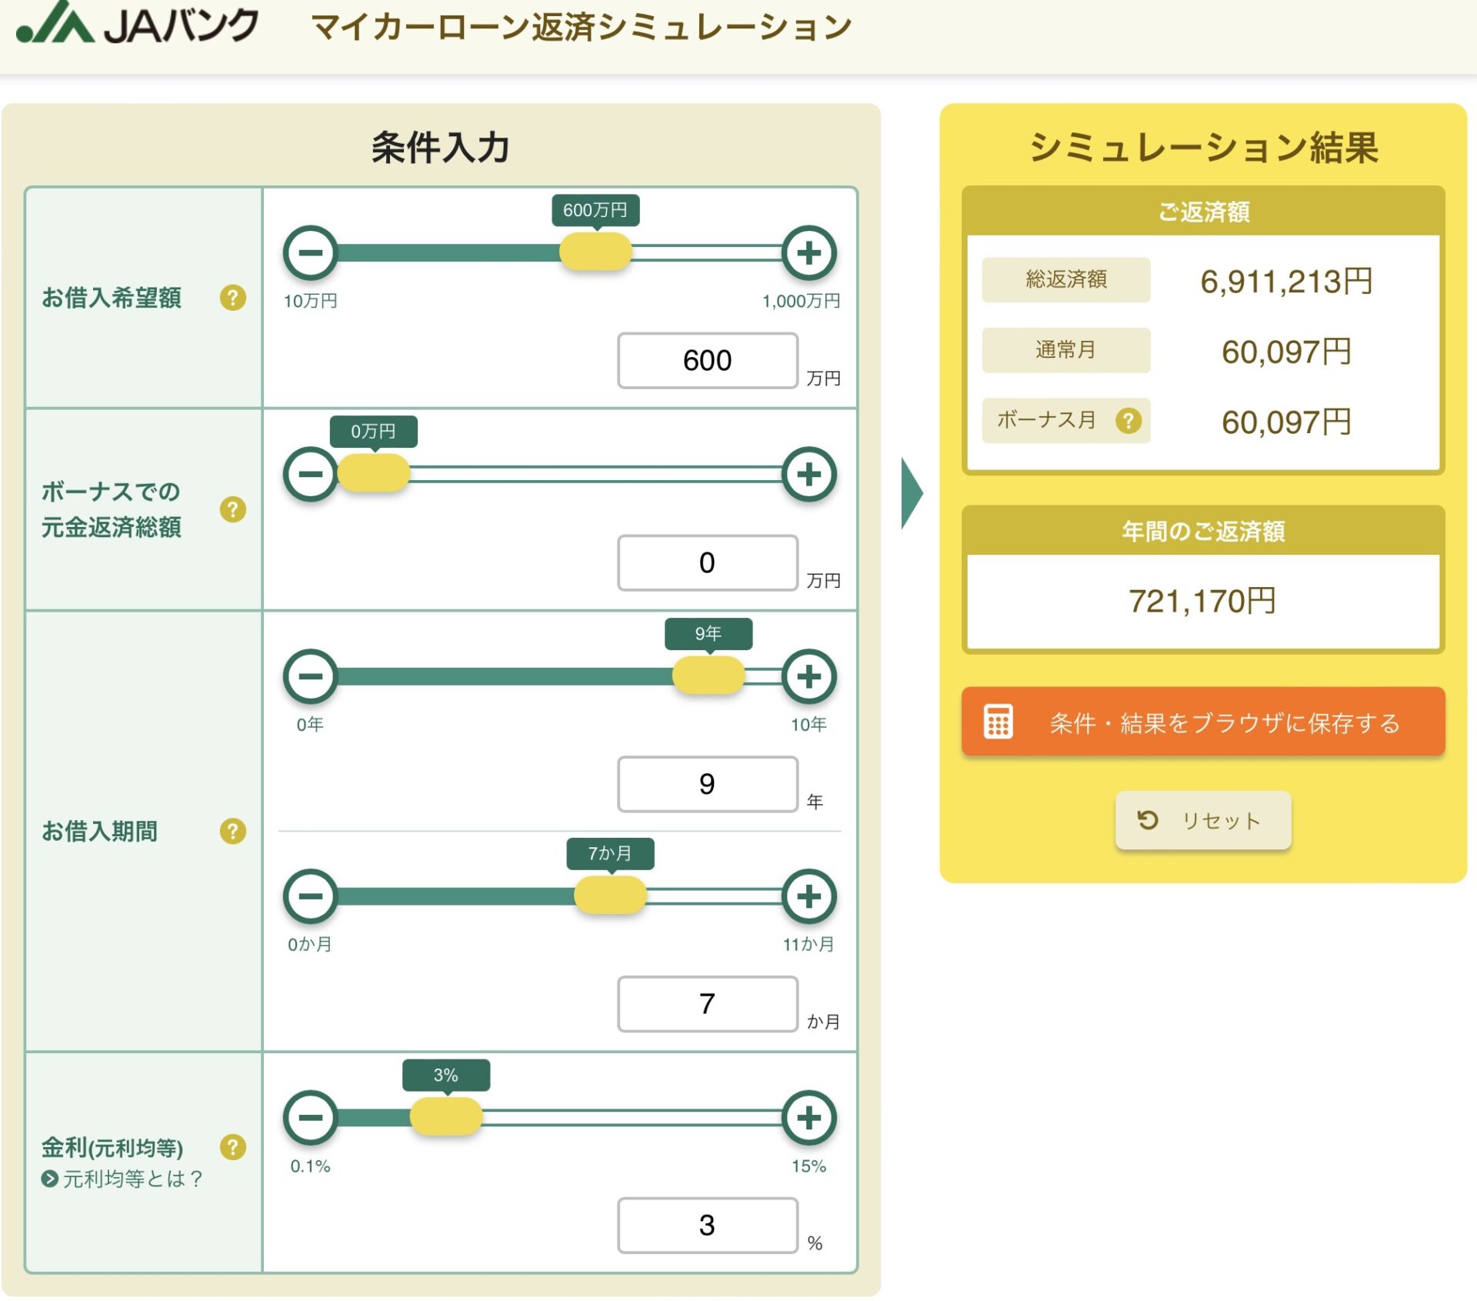
Task: Click the JA Bank logo
Action: pos(137,23)
